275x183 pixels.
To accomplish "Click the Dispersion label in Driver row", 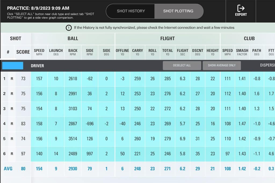I will tap(267, 65).
